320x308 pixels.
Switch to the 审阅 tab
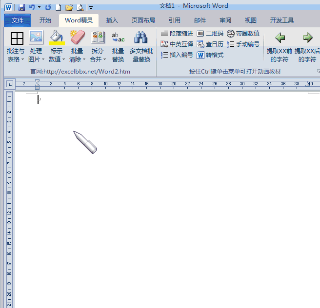pos(225,20)
